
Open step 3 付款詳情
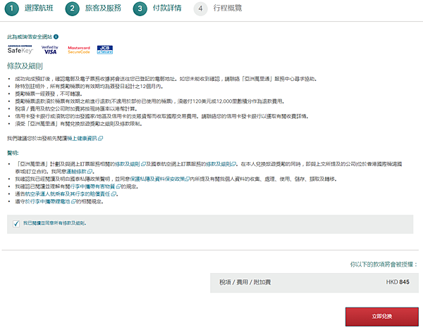[157, 8]
